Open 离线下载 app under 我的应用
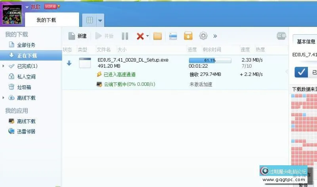The image size is (317, 187). [26, 121]
